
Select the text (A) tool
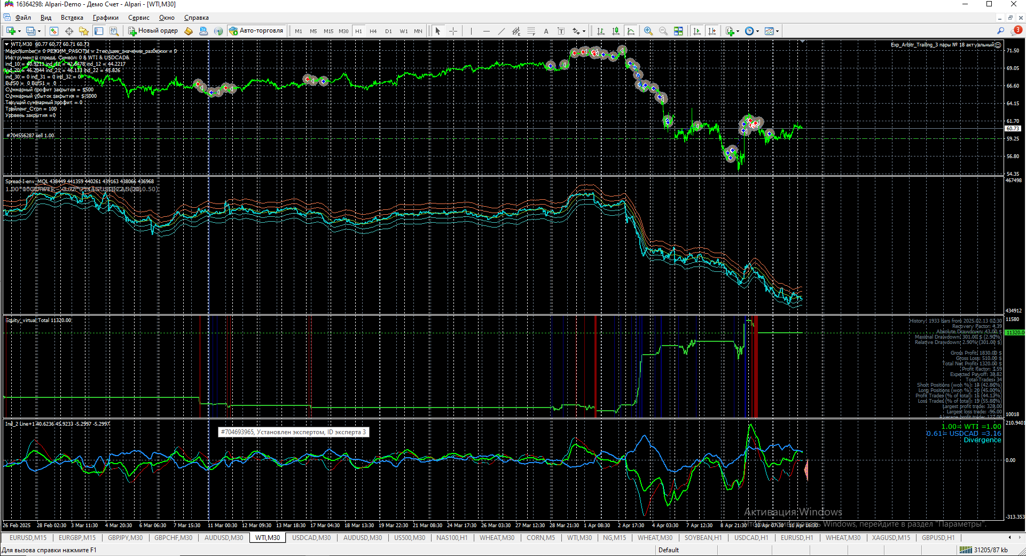tap(546, 31)
